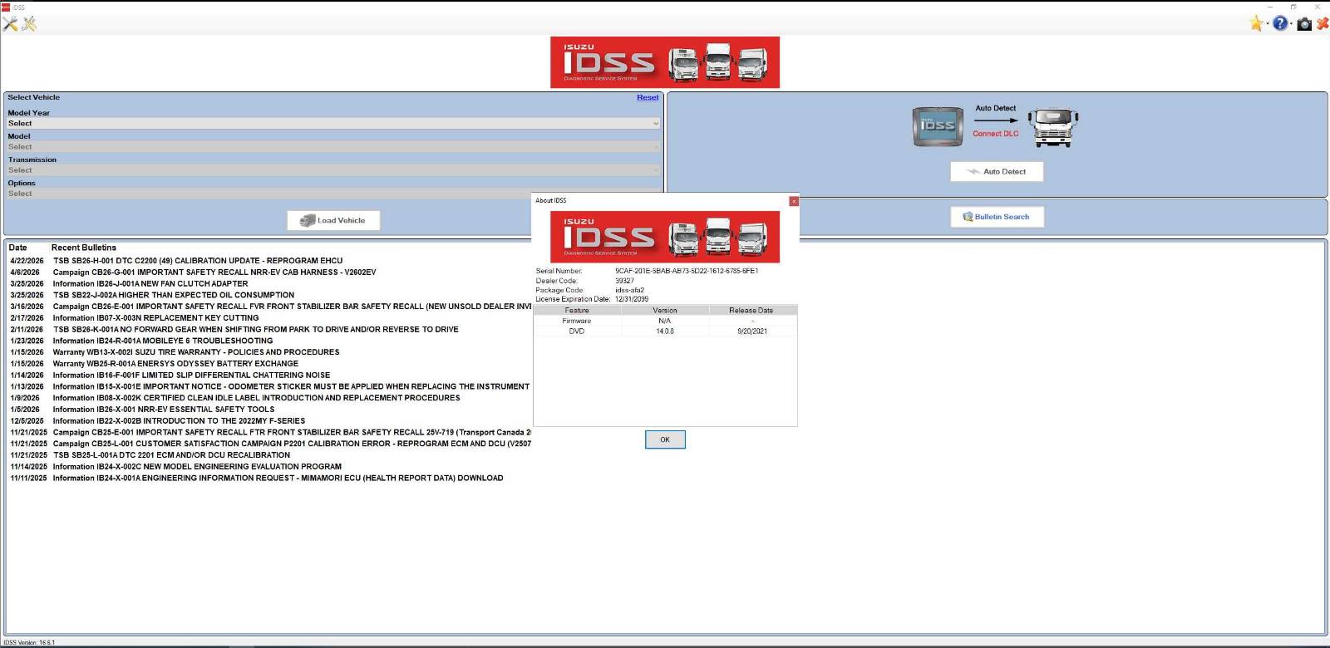This screenshot has width=1330, height=648.
Task: Click the truck image in Auto Detect panel
Action: click(1053, 127)
